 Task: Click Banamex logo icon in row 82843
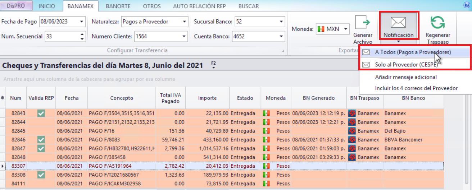click(351, 113)
